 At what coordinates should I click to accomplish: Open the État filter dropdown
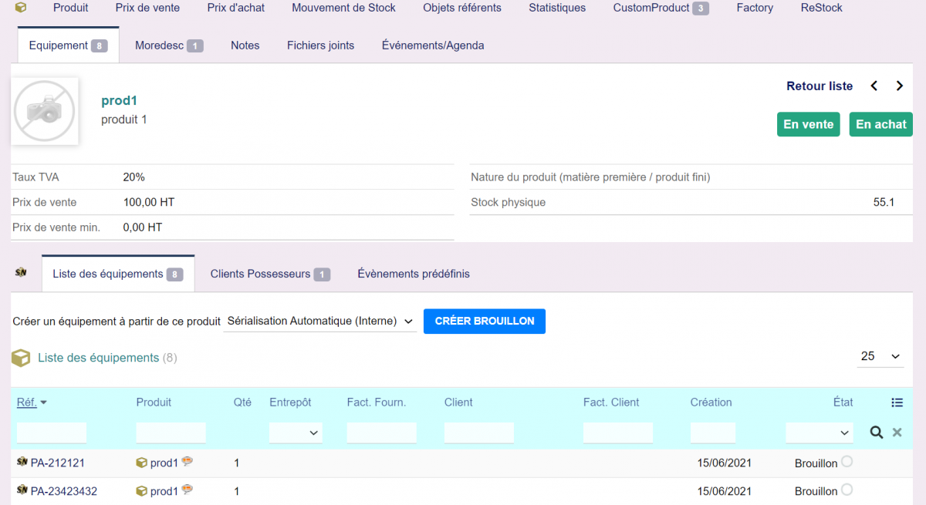(x=820, y=433)
